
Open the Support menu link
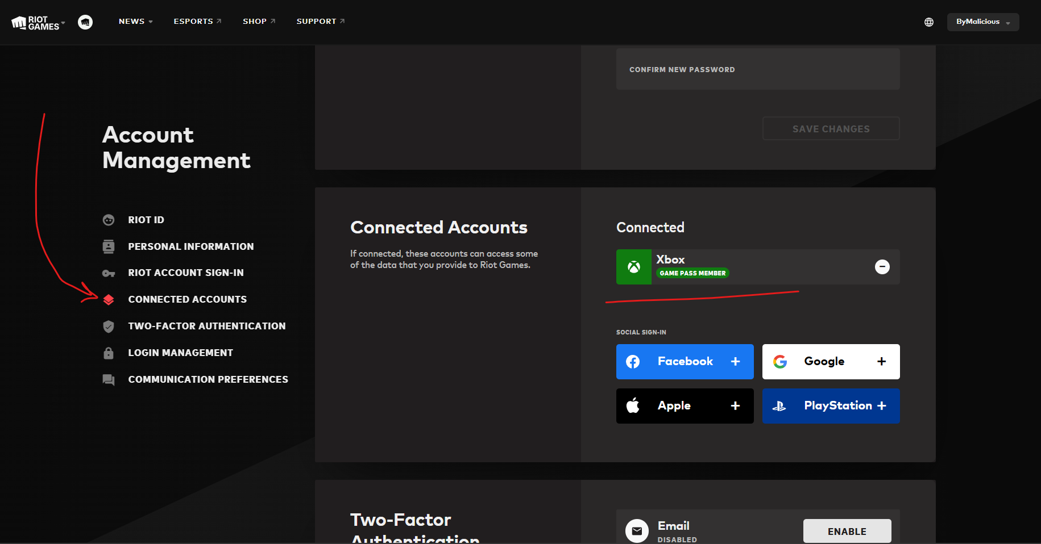coord(321,22)
